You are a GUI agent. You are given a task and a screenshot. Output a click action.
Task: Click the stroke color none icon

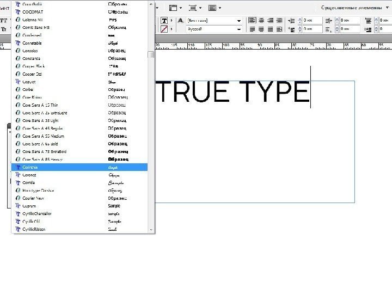[164, 29]
